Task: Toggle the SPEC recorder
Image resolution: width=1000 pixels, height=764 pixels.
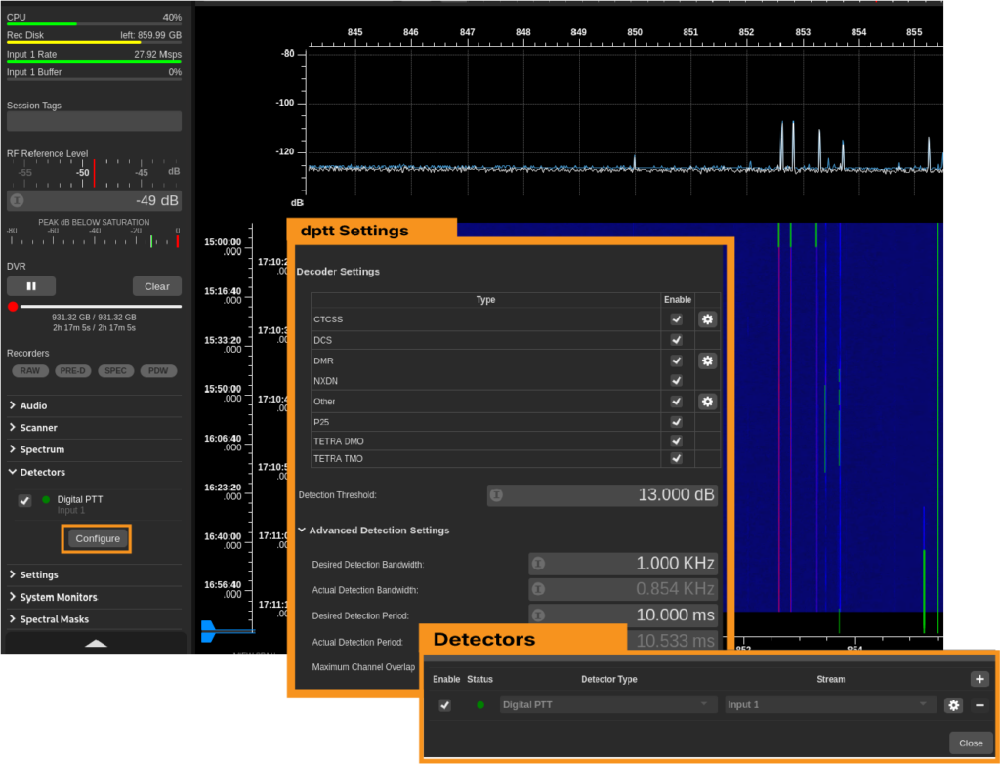Action: [x=116, y=371]
